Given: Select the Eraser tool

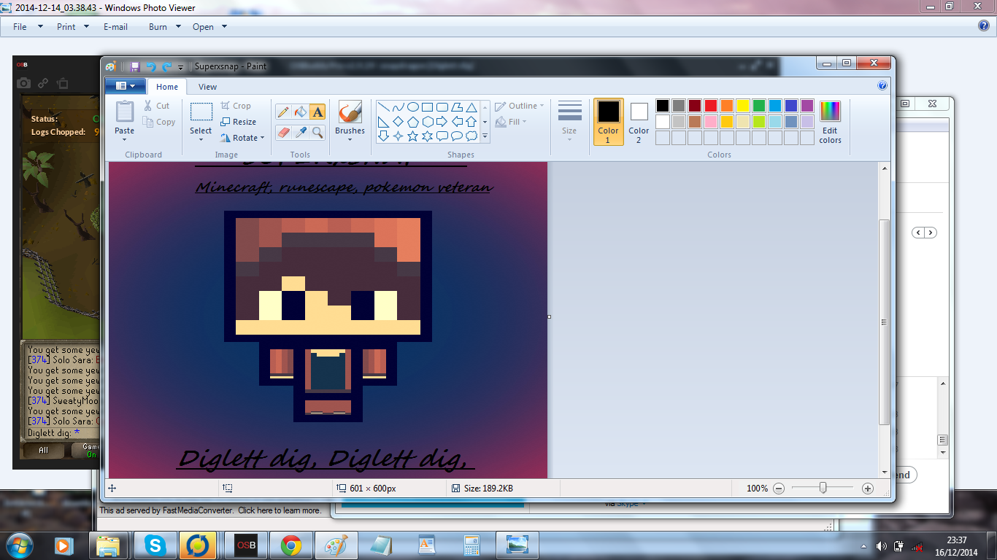Looking at the screenshot, I should pyautogui.click(x=283, y=132).
